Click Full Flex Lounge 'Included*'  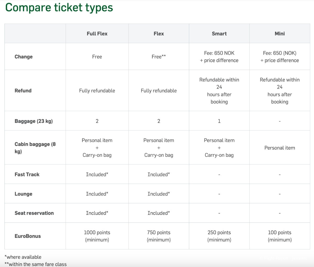[x=97, y=194]
